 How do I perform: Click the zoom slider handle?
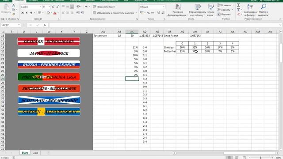(261, 158)
